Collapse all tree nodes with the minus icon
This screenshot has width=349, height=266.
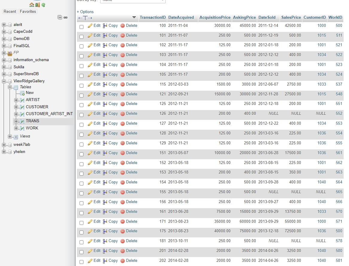(60, 17)
